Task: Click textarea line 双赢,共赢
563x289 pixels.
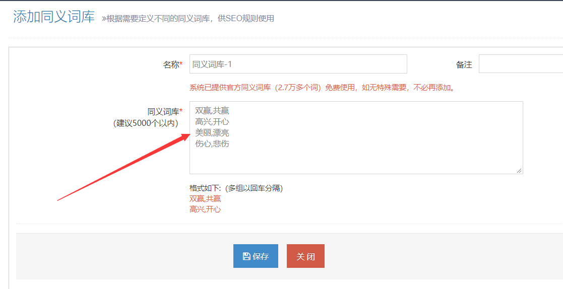Action: pos(212,111)
